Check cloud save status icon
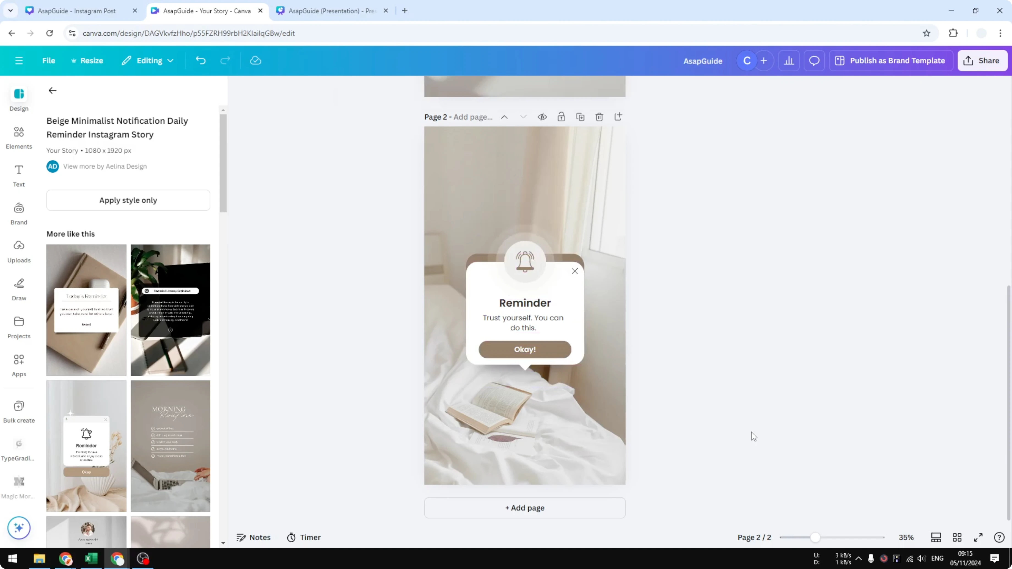1012x569 pixels. click(x=256, y=60)
